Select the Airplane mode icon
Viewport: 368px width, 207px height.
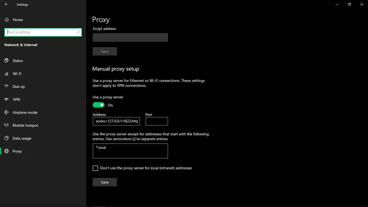click(7, 112)
